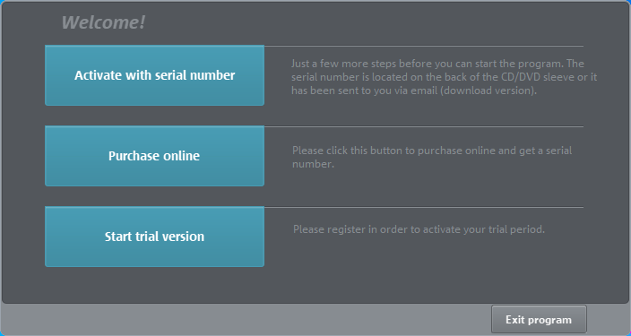Click the "get a serial number" sentence

(432, 158)
